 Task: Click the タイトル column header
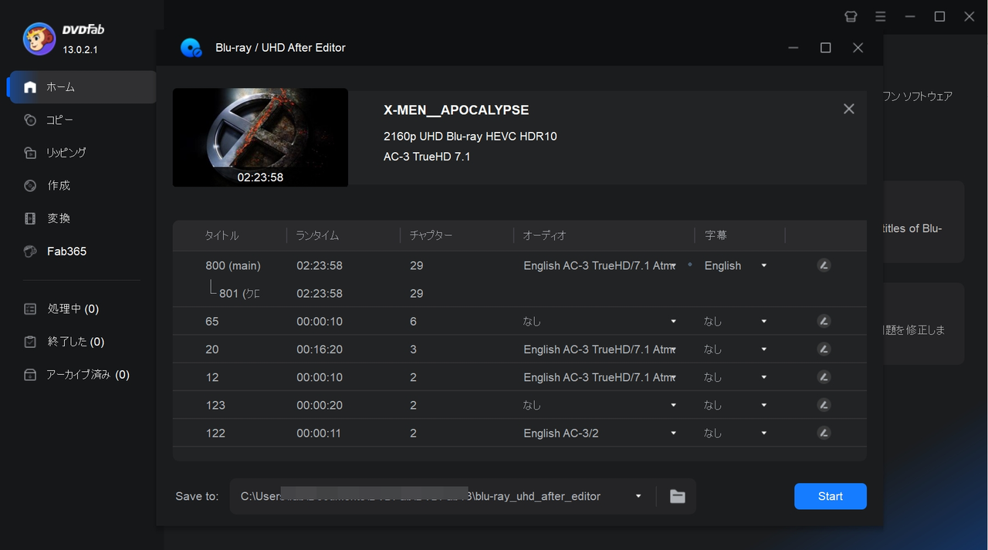[x=222, y=235]
